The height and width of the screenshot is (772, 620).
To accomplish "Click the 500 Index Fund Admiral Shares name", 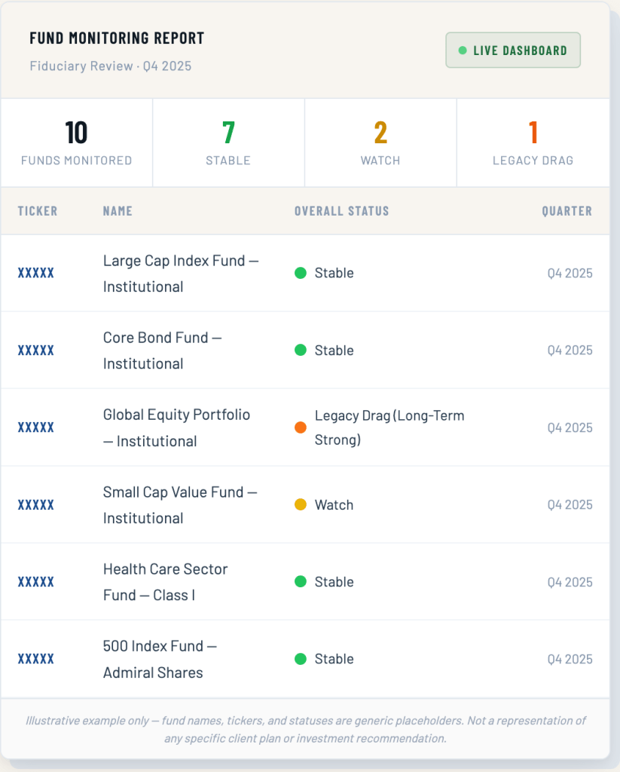I will coord(160,659).
